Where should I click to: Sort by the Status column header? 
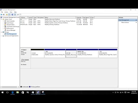coord(60,17)
